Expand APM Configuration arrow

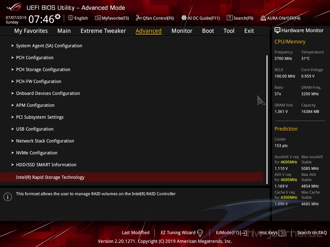(x=13, y=105)
